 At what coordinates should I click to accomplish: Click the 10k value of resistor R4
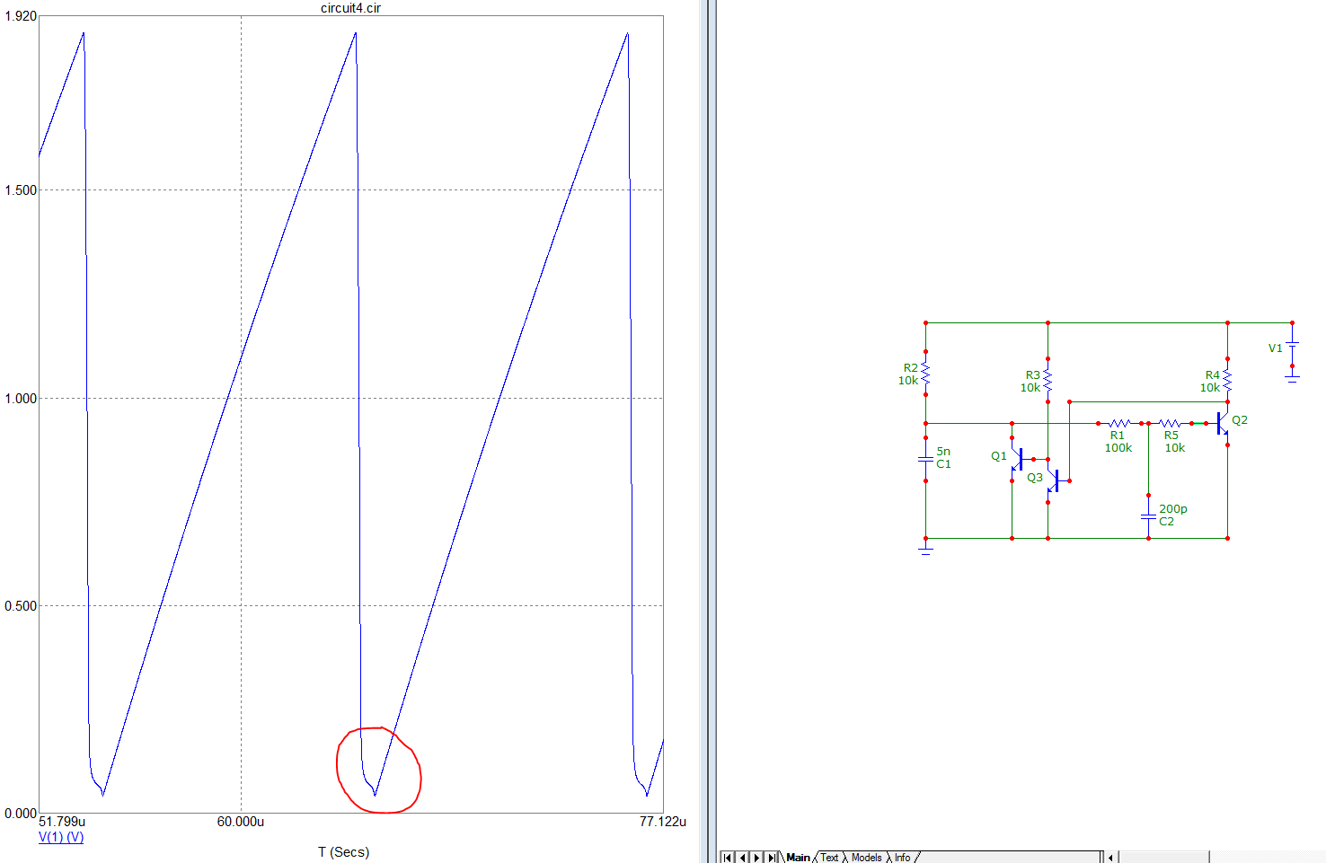pos(1210,388)
